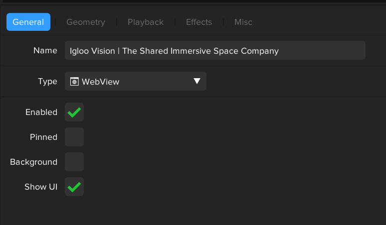Click the Name field label
Screen dimensions: 386x225
click(x=45, y=51)
